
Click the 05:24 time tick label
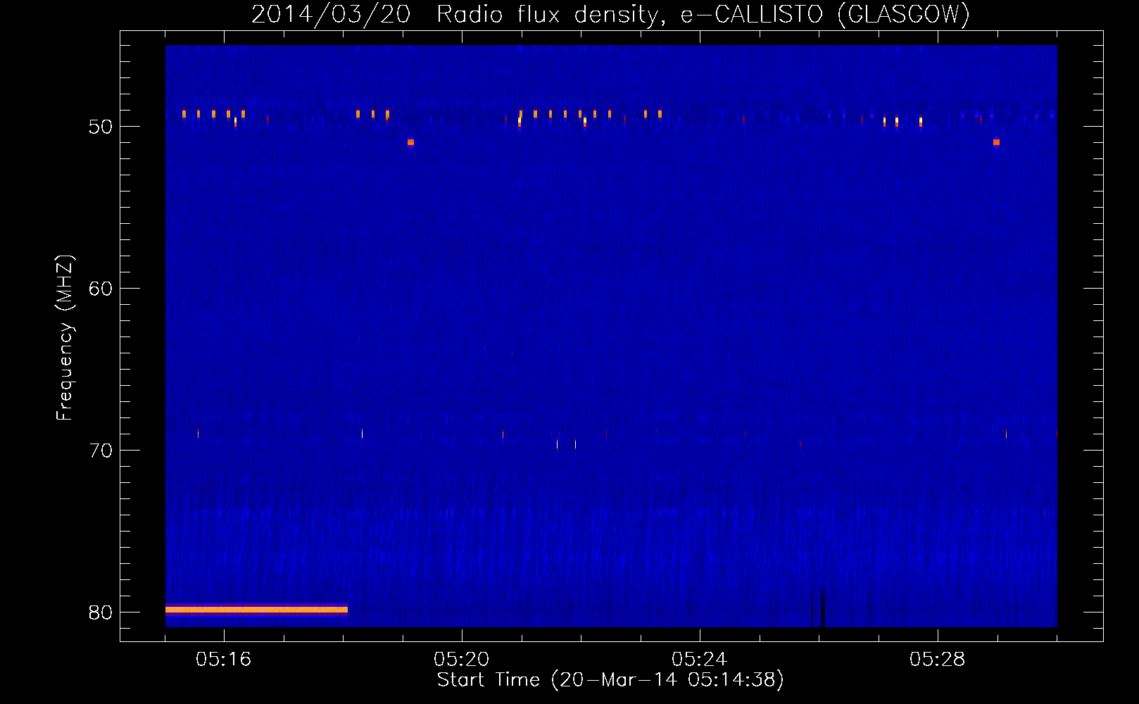tap(700, 660)
